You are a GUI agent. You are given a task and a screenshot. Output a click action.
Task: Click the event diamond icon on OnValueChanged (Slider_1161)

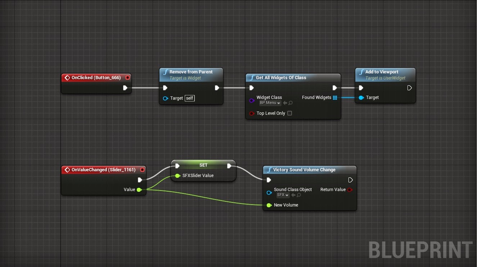click(67, 169)
